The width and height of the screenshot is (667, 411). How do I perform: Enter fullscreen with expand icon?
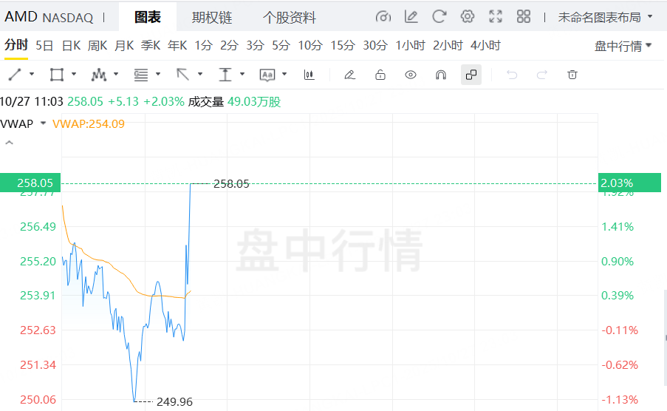tap(496, 17)
